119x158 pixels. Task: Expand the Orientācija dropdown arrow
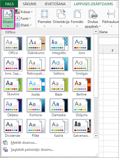pos(61,26)
